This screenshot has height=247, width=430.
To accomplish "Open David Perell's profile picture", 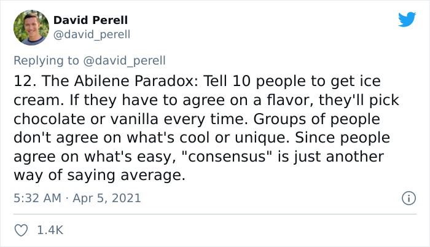I will pos(31,28).
